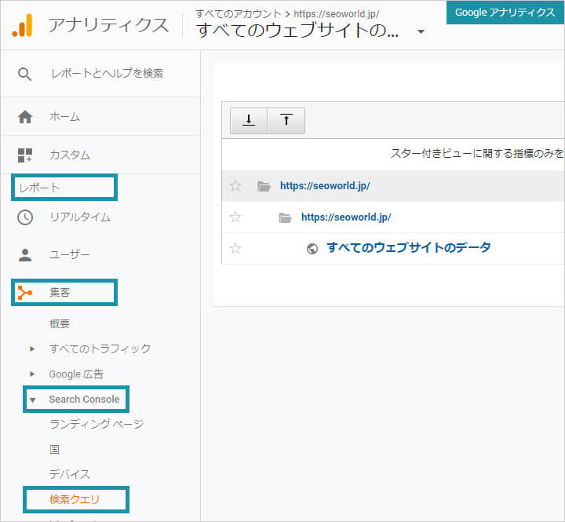The width and height of the screenshot is (565, 522).
Task: Focus the レポートとヘルプを検索 search field
Action: point(107,74)
